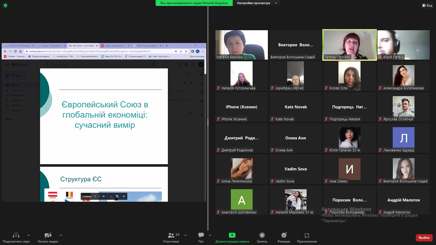Open the Чат chat panel
This screenshot has height=245, width=436.
(201, 237)
